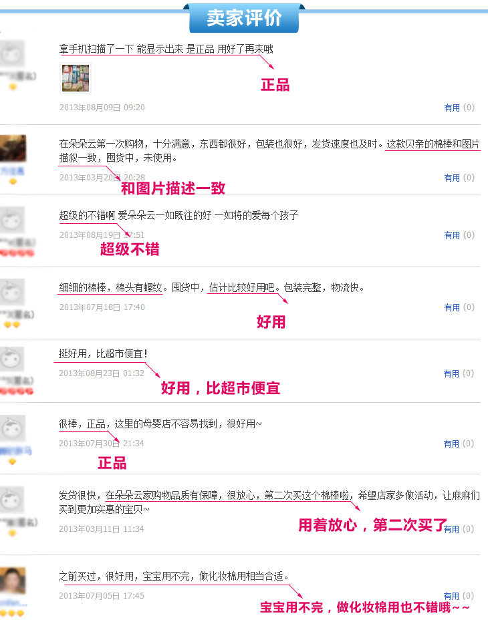Mark the 2013年07月18日 review as 有用
The width and height of the screenshot is (488, 624).
click(452, 307)
